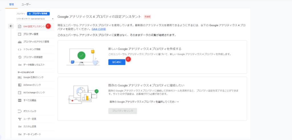Click the Dd icon beside カスタム定義
Image resolution: width=292 pixels, height=140 pixels.
click(20, 126)
